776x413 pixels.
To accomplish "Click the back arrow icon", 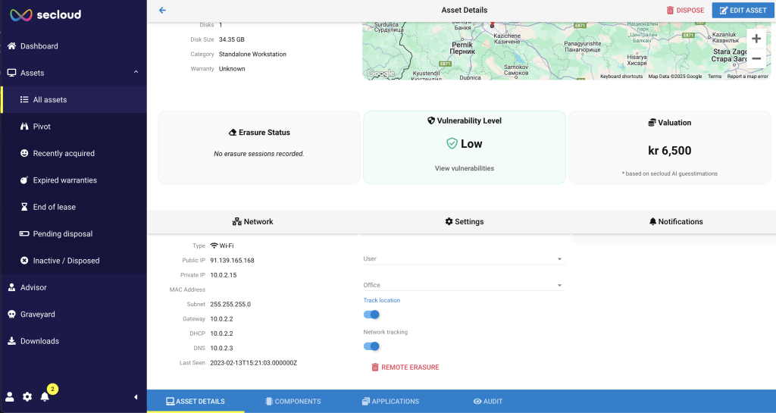I will pos(162,10).
